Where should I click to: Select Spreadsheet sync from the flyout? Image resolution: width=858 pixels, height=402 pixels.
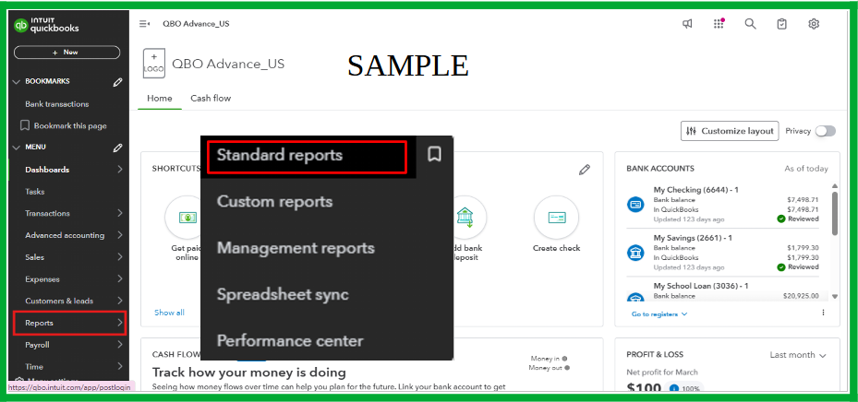283,294
